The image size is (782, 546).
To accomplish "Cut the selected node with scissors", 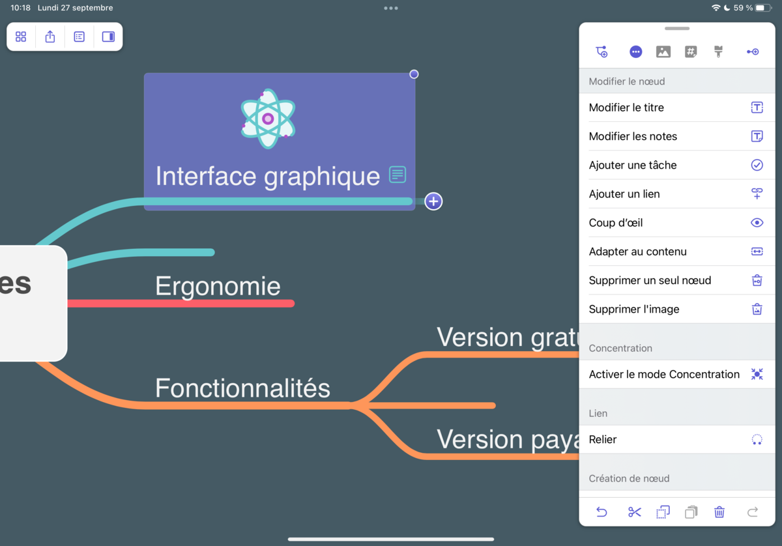I will (x=635, y=512).
